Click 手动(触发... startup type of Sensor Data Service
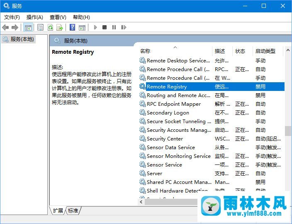The image size is (292, 224). pos(268,148)
